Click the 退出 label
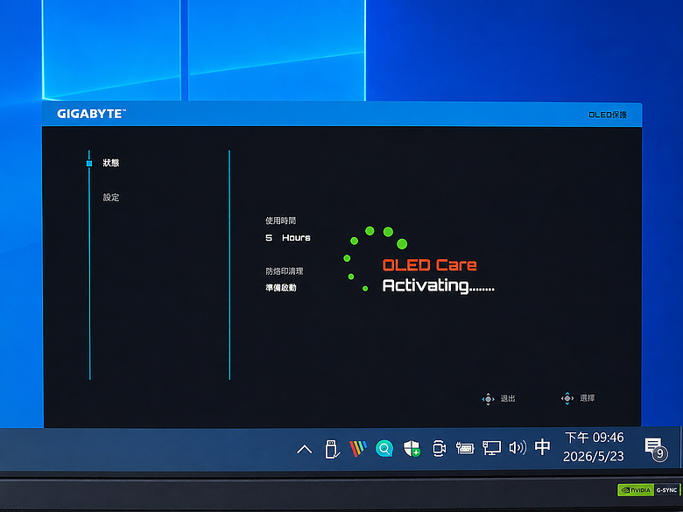 [x=508, y=398]
